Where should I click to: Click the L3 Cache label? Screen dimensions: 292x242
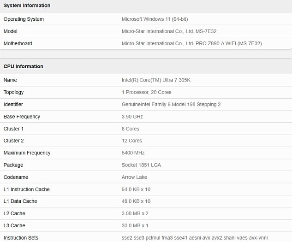tap(14, 225)
